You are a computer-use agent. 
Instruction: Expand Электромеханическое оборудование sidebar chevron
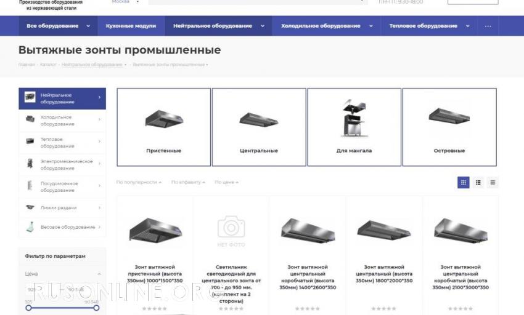99,164
